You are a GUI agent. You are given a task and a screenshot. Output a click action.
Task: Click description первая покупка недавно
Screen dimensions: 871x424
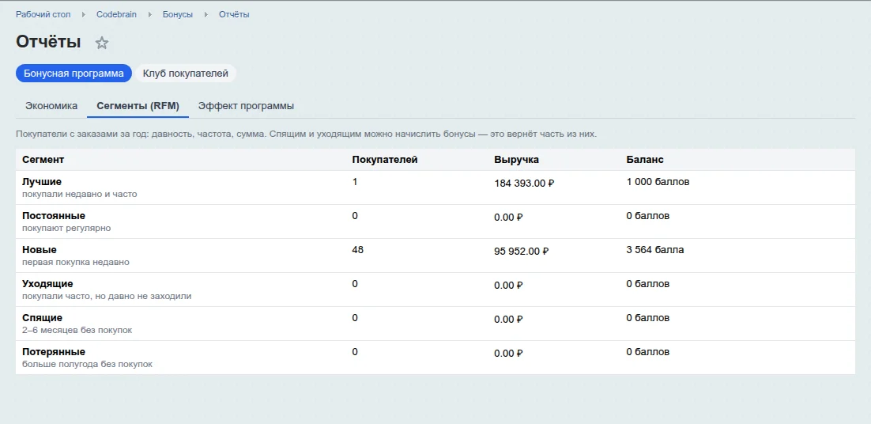76,263
